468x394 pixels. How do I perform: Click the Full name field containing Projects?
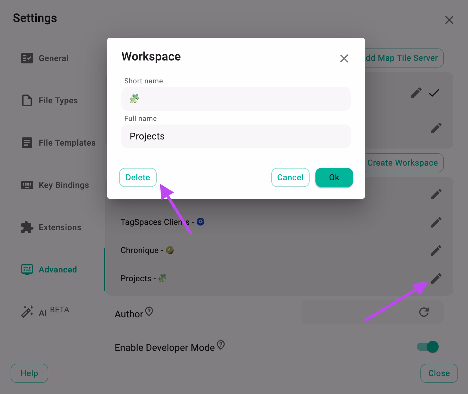click(236, 136)
